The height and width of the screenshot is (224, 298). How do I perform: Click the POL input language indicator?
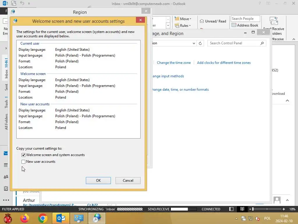[x=267, y=218]
